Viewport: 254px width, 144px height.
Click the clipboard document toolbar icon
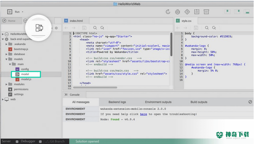coord(197,12)
